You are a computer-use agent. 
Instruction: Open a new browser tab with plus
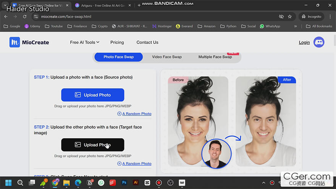pos(139,5)
